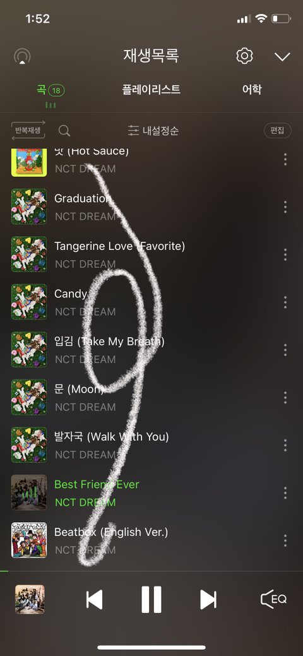Open more options for Graduation

(285, 206)
